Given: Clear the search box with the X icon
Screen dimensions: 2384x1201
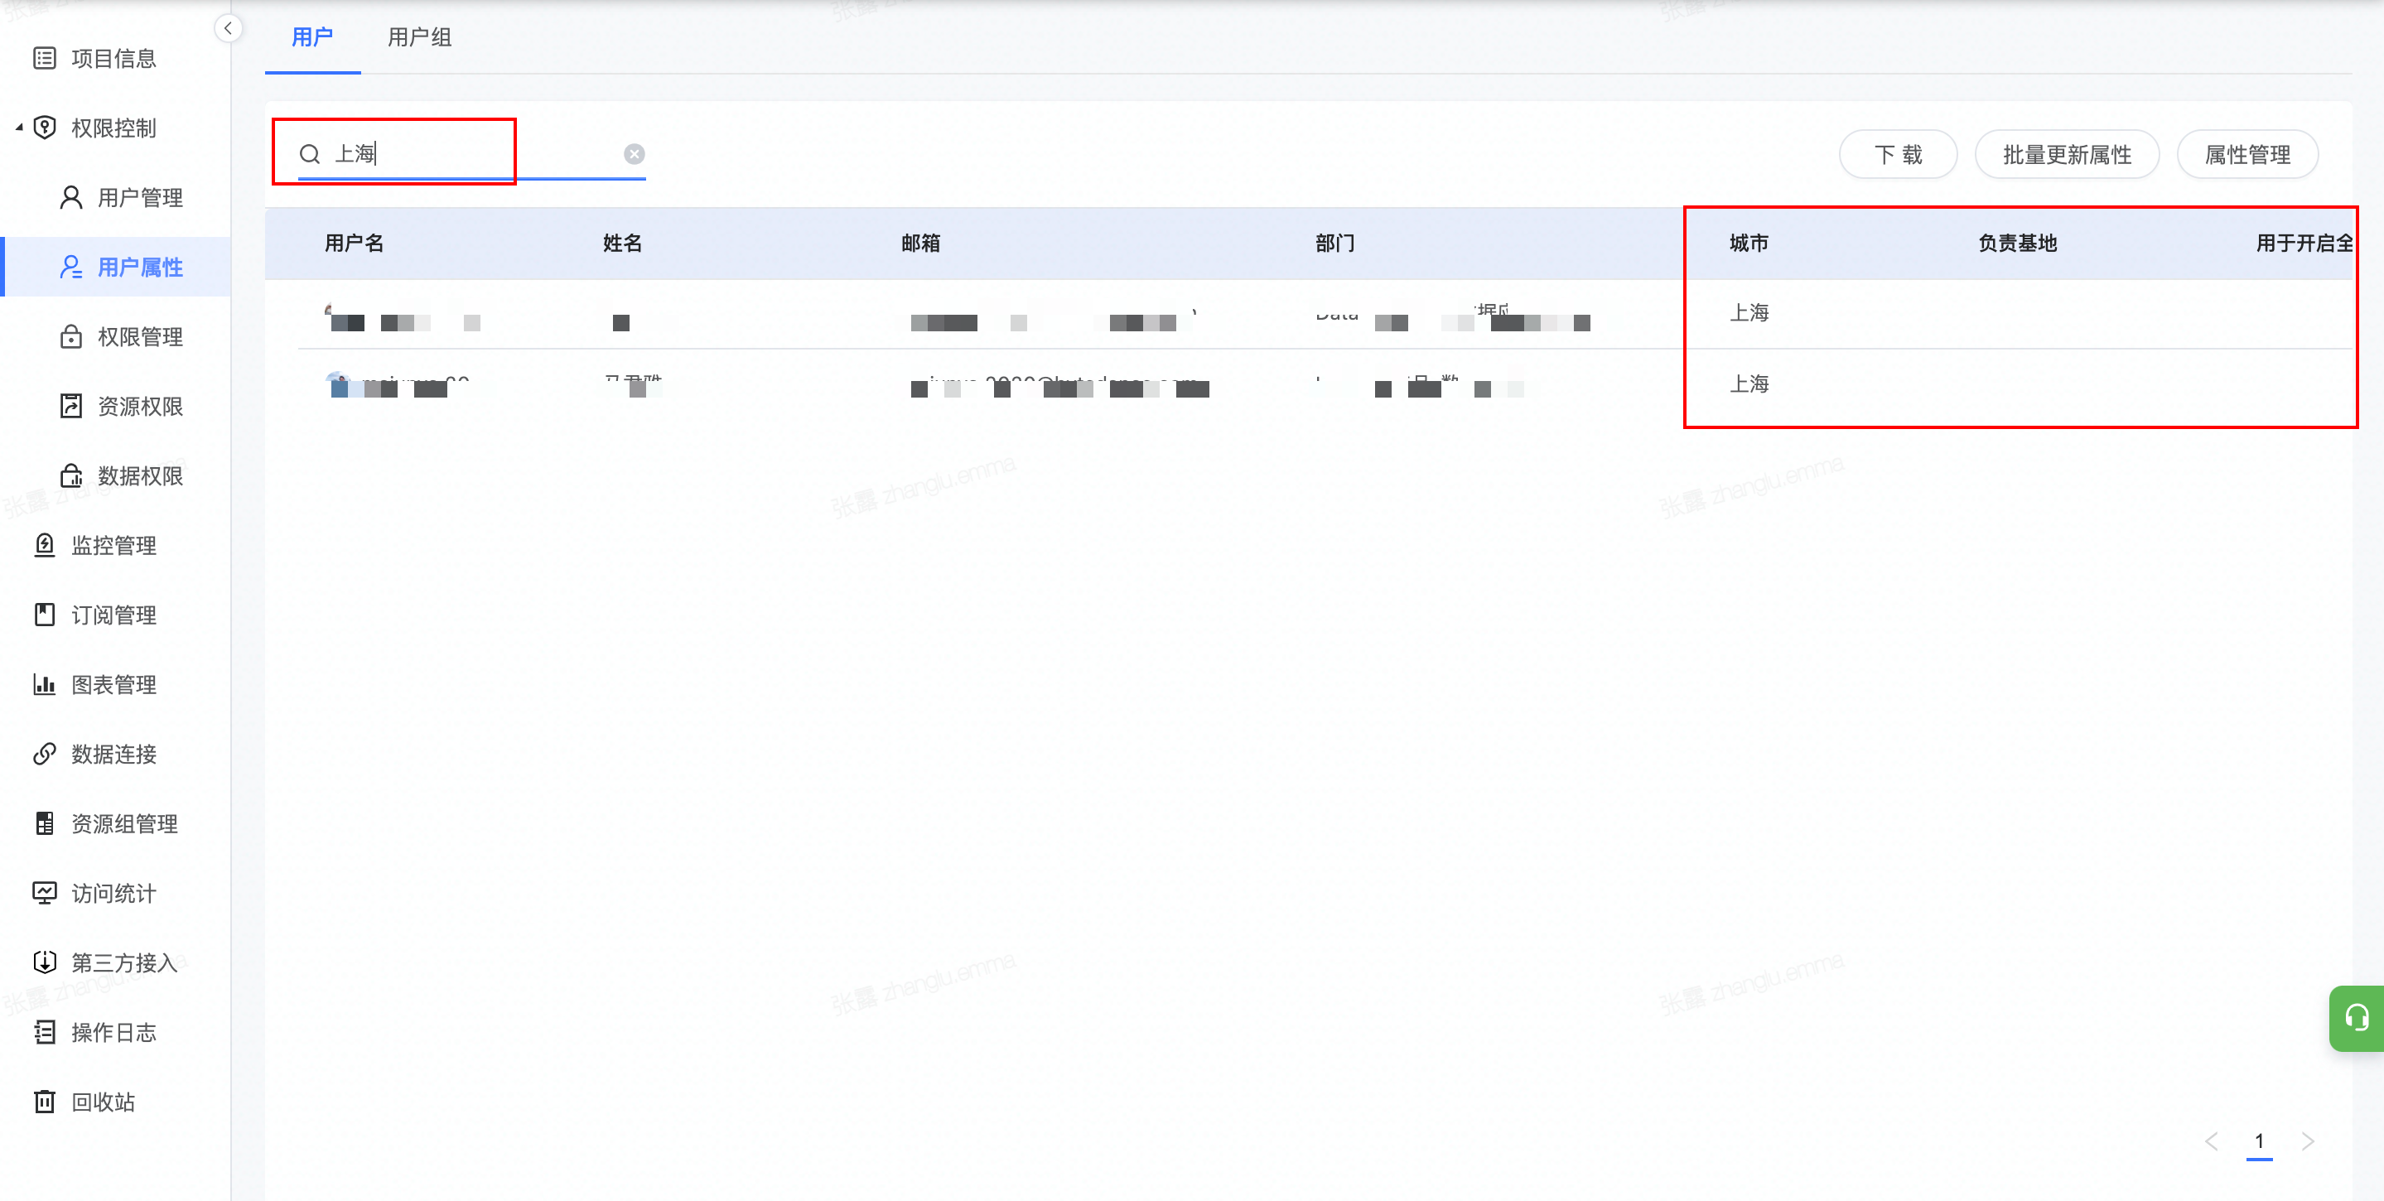Looking at the screenshot, I should 634,153.
